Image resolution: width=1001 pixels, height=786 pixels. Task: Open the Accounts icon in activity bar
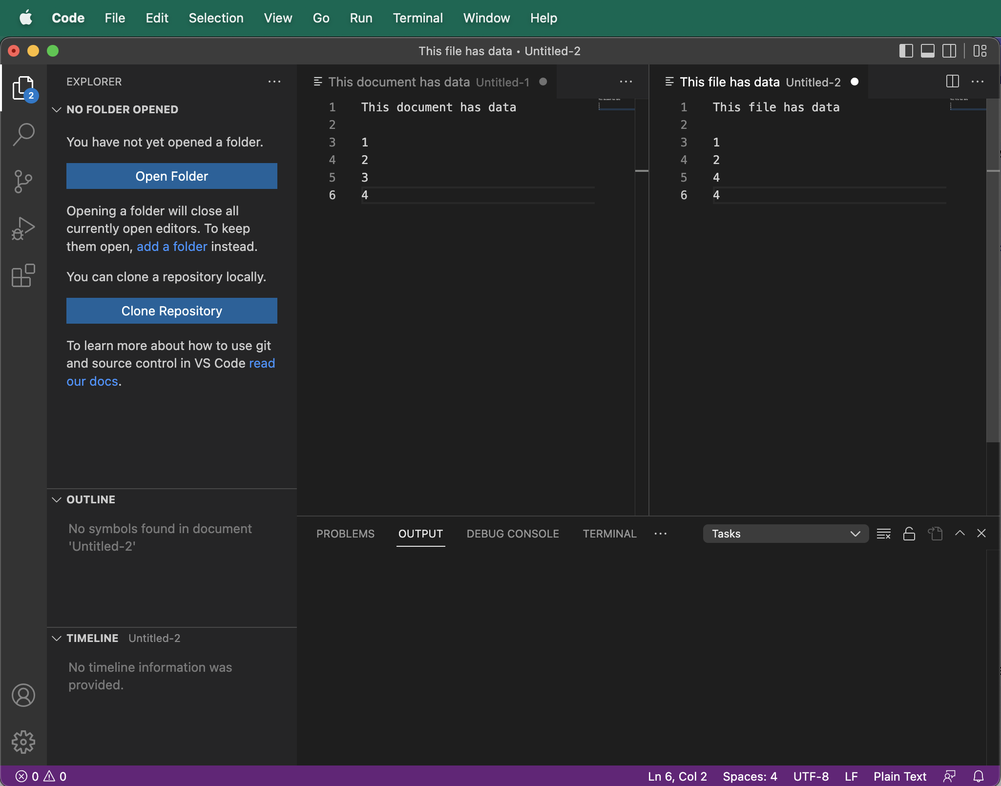tap(23, 695)
